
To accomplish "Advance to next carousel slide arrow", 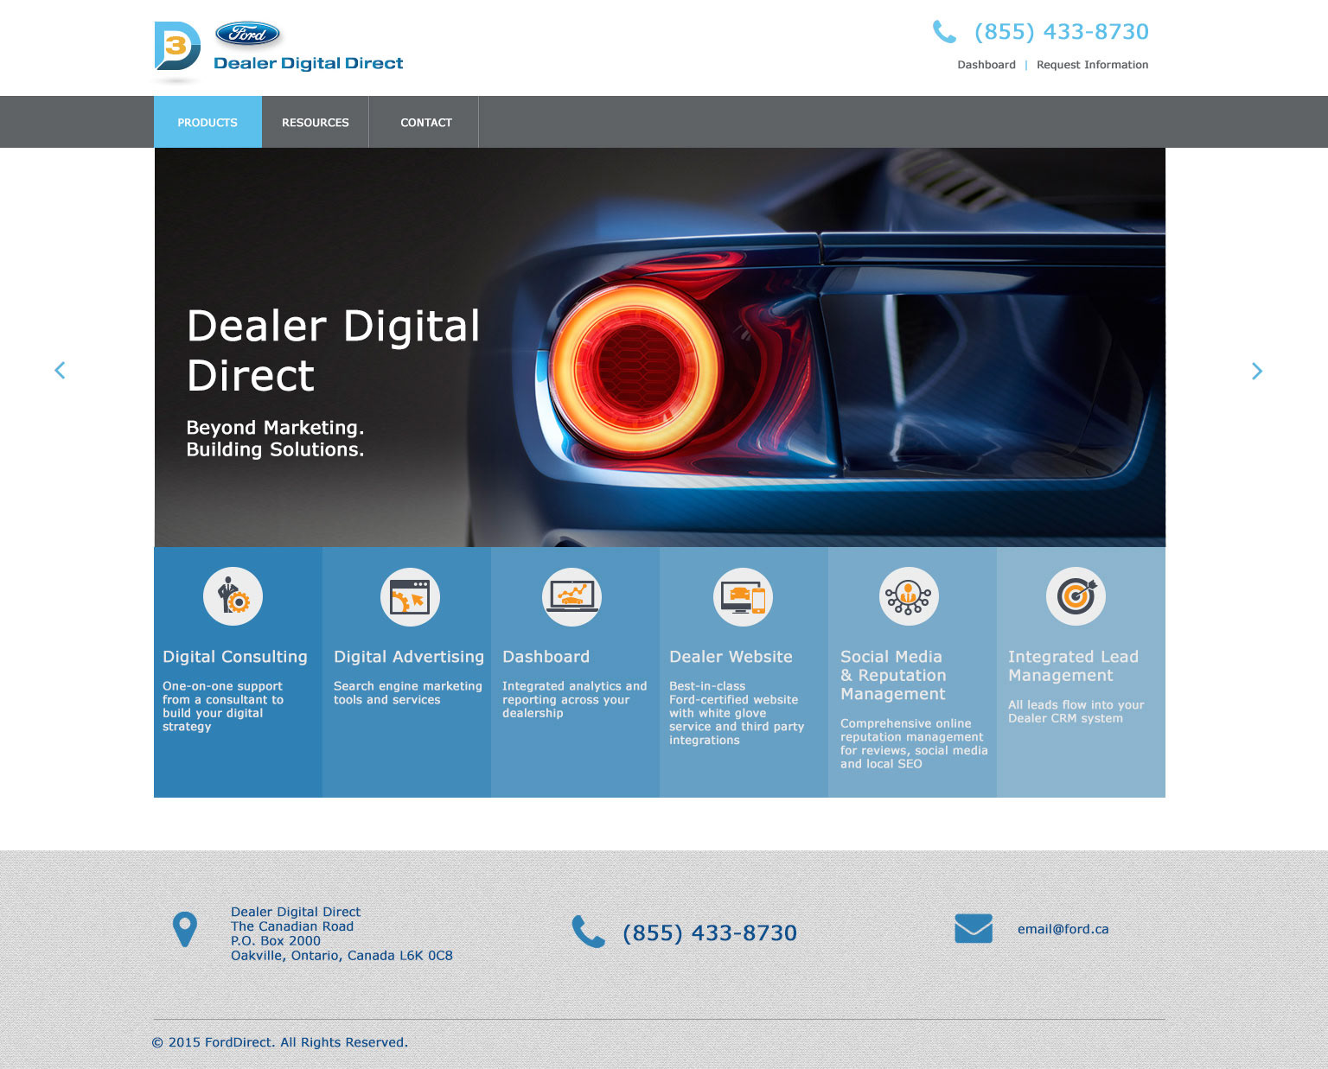I will (1257, 371).
